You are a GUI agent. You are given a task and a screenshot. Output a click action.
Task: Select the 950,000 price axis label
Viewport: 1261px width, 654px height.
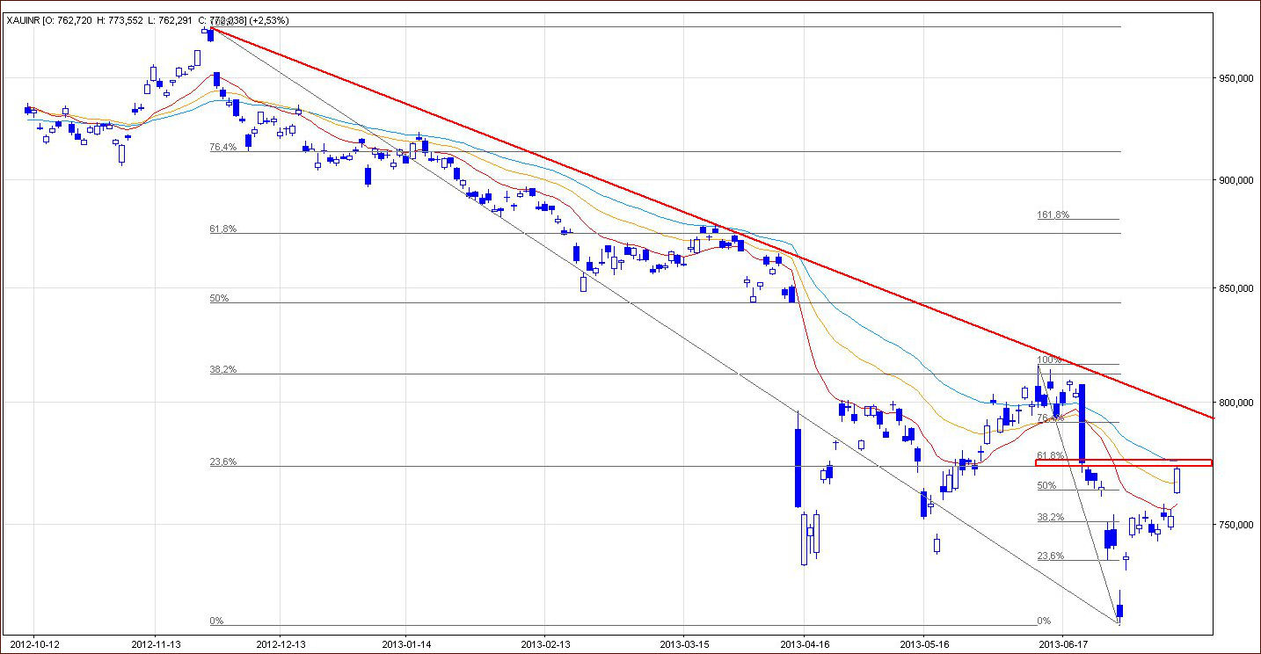click(1235, 79)
